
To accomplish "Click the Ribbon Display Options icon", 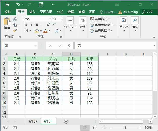I will tap(117, 4).
